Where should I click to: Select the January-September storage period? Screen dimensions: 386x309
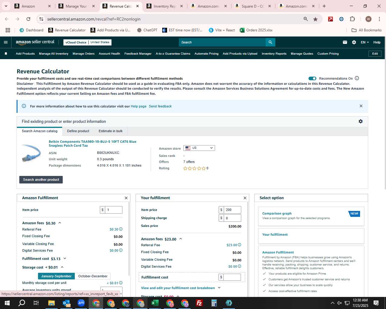pos(56,276)
